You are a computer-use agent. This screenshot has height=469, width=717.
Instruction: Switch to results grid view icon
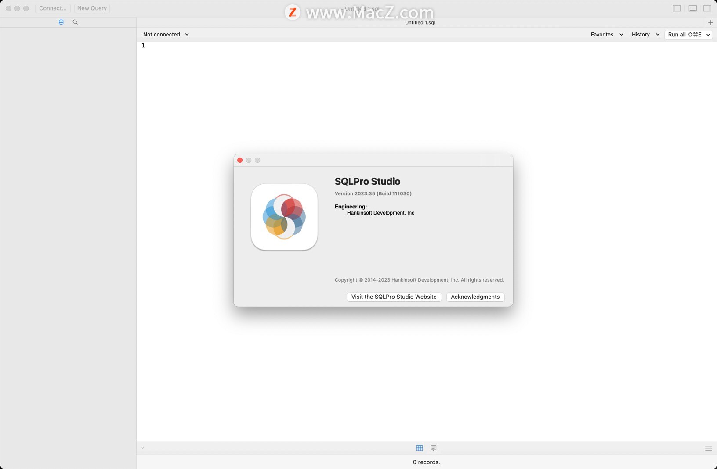[420, 448]
